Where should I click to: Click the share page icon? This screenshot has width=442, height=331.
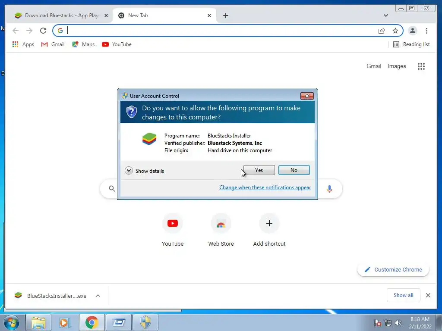point(382,31)
